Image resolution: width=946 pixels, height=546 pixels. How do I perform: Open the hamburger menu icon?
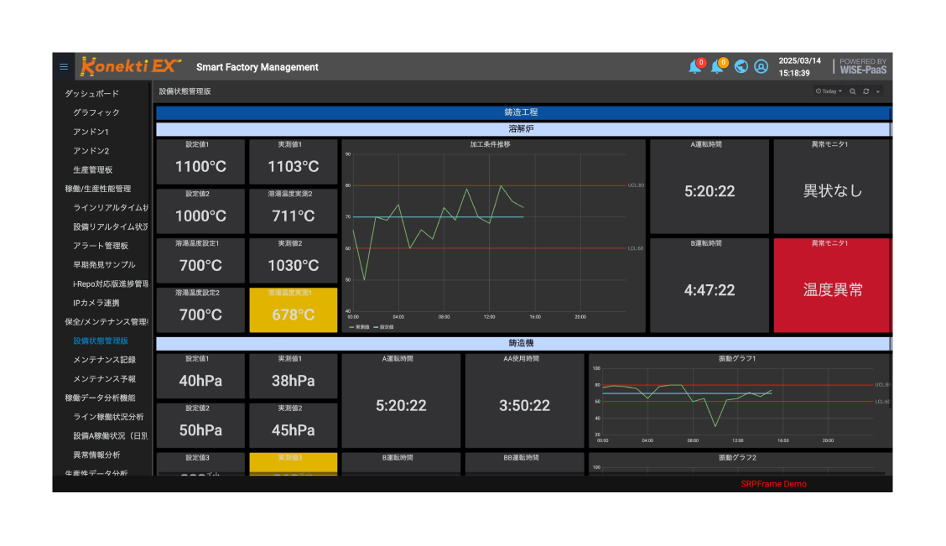tap(64, 67)
